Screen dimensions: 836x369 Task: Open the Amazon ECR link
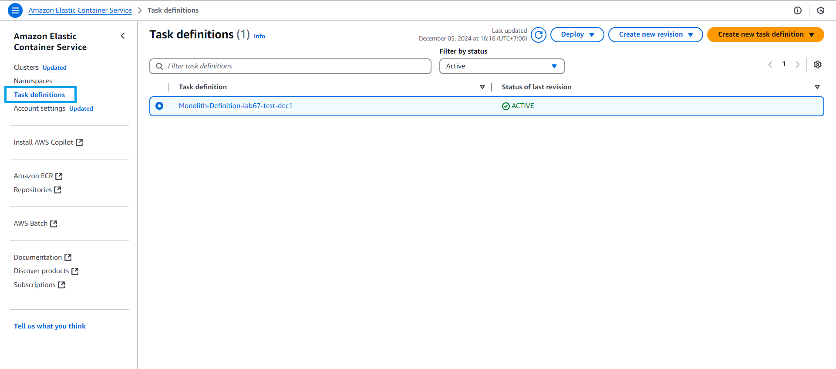(34, 176)
